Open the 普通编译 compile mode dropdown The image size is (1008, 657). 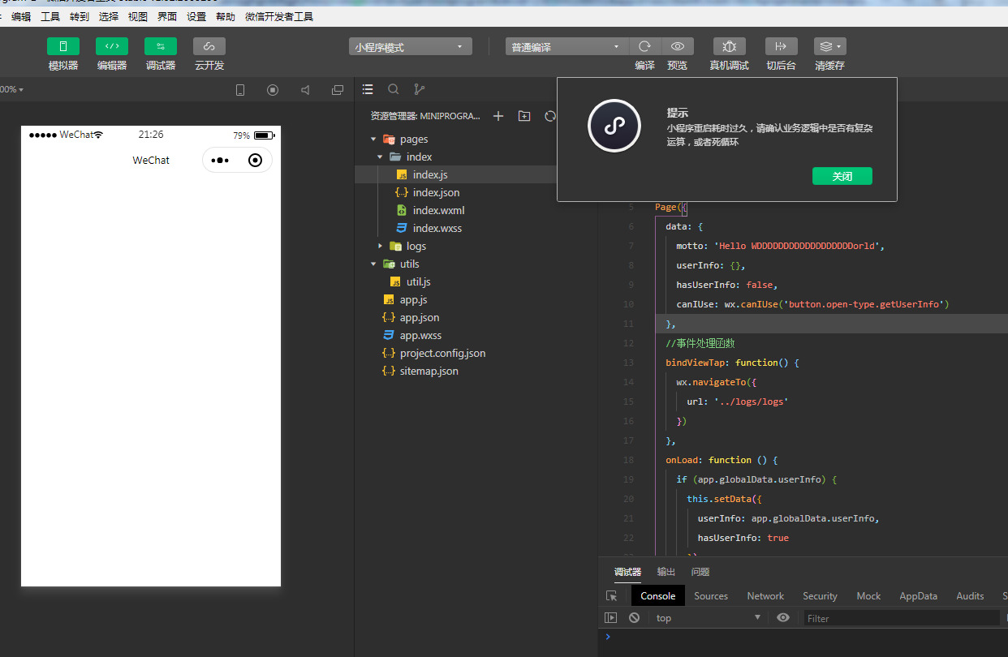tap(566, 47)
